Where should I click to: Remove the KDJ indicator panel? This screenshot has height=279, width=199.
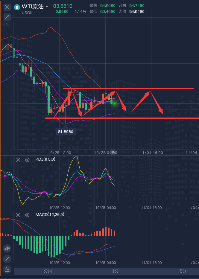coord(18,160)
